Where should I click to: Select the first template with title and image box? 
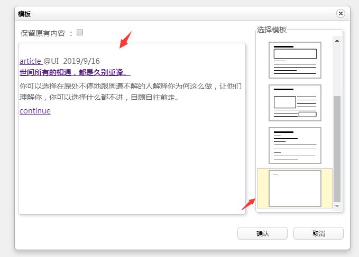point(295,60)
